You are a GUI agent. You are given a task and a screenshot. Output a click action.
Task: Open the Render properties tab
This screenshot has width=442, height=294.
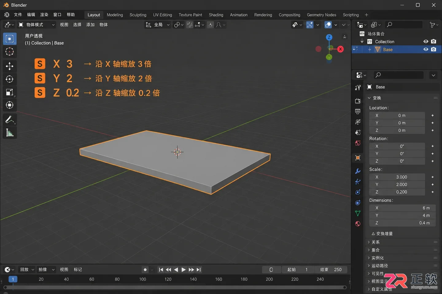[x=358, y=101]
